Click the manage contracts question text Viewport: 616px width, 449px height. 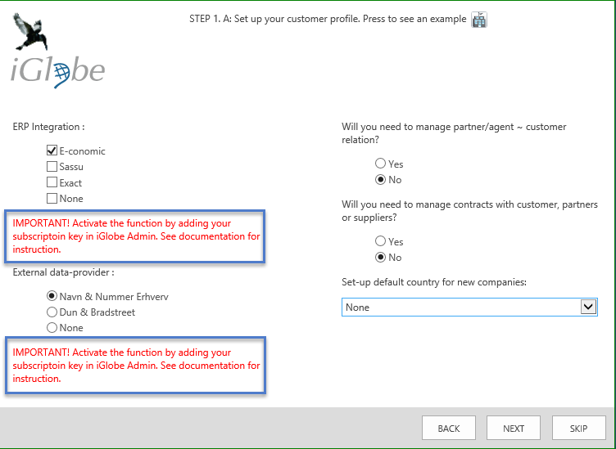point(470,211)
